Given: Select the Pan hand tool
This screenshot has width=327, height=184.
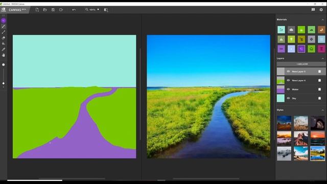Looking at the screenshot, I should click(4, 55).
